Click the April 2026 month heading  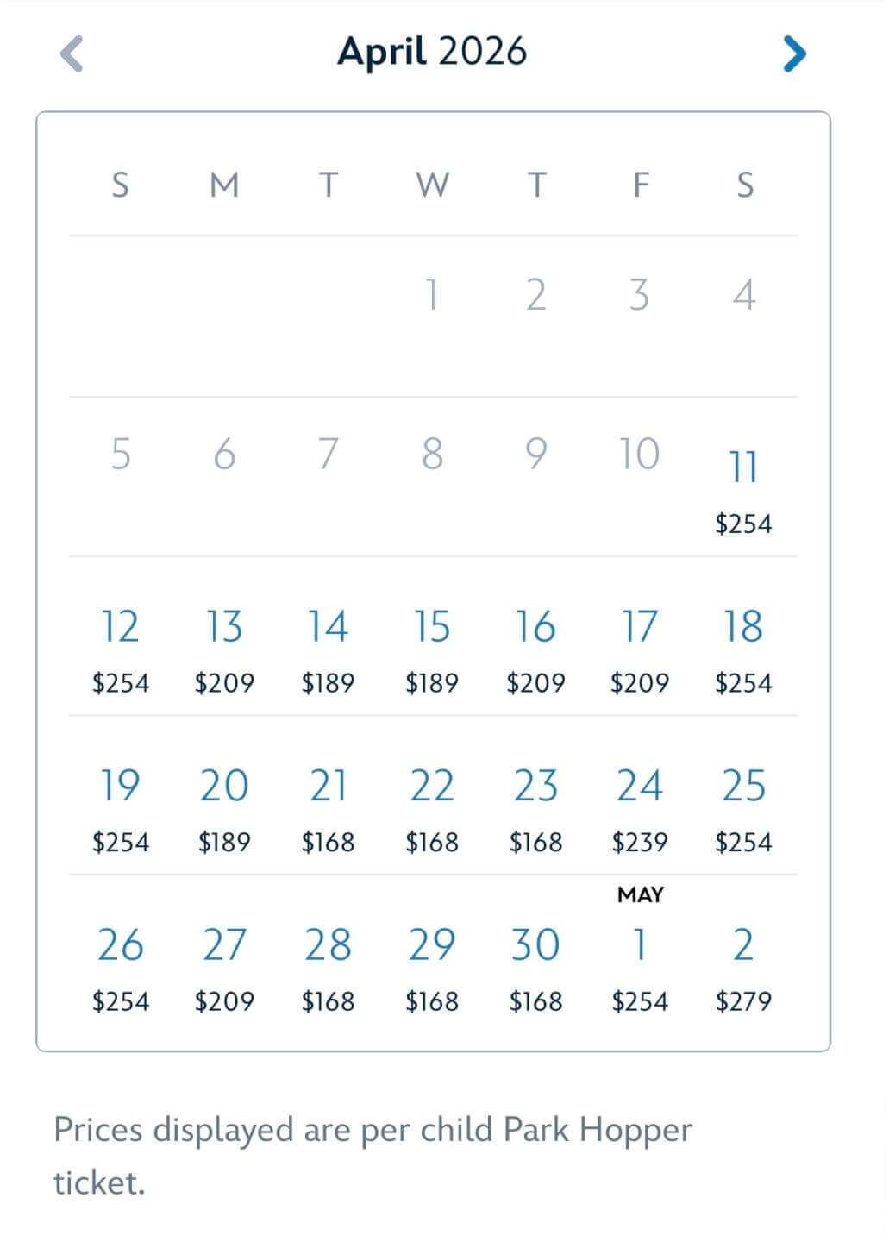pyautogui.click(x=432, y=52)
